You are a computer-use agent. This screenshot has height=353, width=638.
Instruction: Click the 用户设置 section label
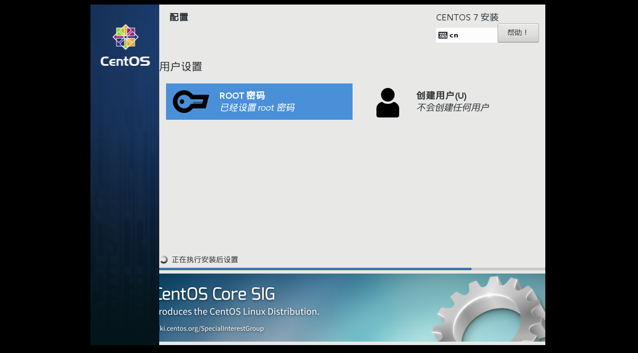pos(181,66)
